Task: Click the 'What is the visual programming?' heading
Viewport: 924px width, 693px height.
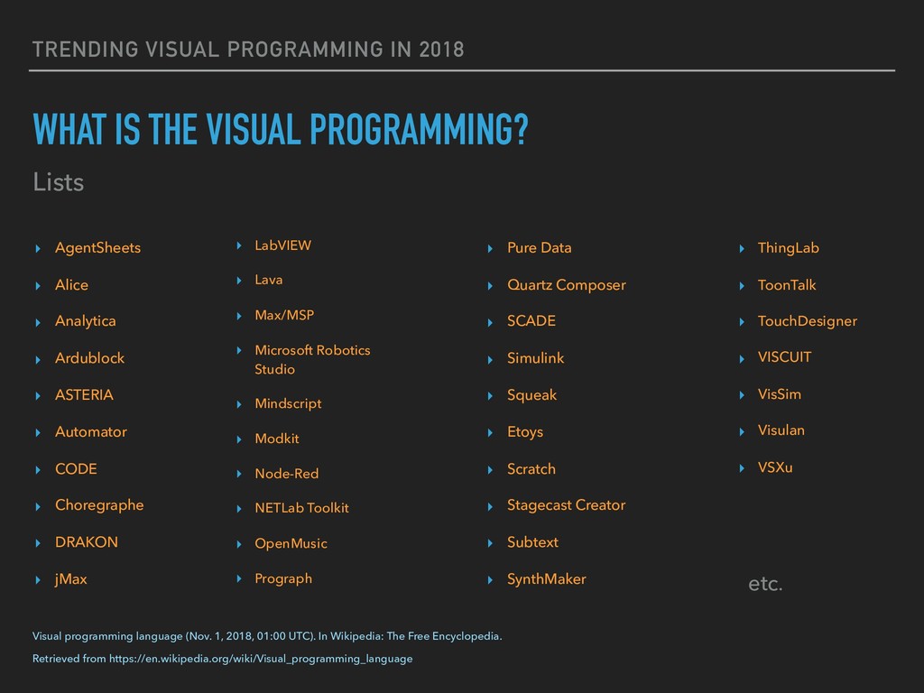Action: tap(281, 129)
